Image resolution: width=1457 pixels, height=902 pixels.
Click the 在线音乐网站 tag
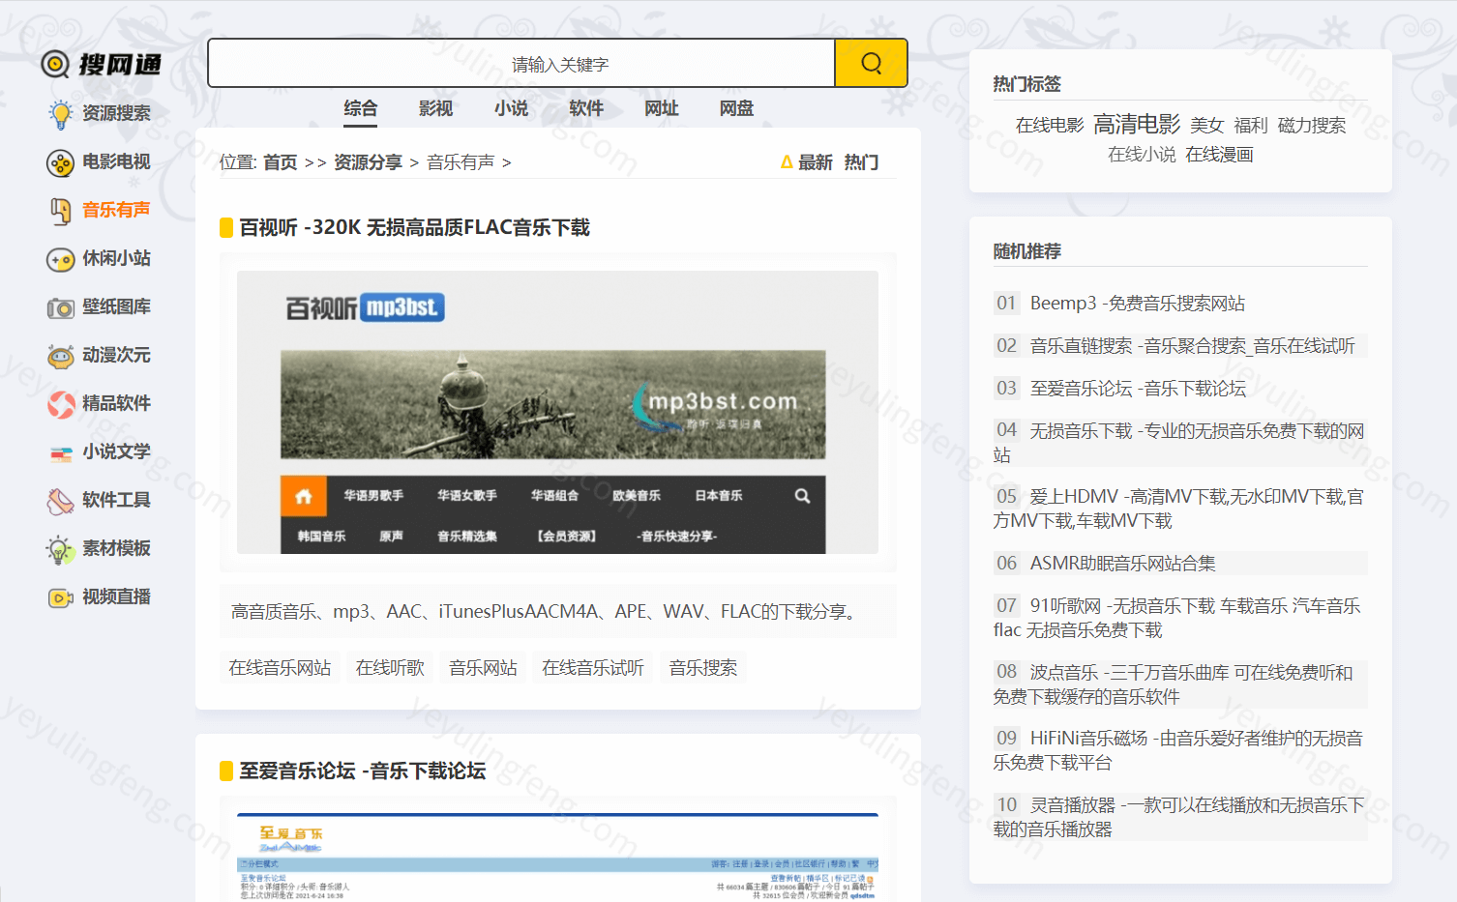(x=280, y=667)
